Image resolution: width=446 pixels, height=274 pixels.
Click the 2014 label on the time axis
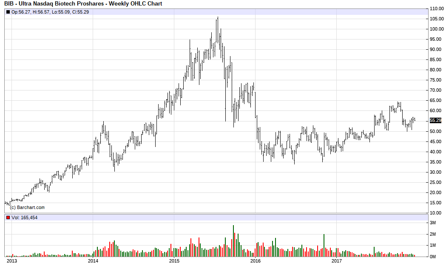[x=93, y=261]
